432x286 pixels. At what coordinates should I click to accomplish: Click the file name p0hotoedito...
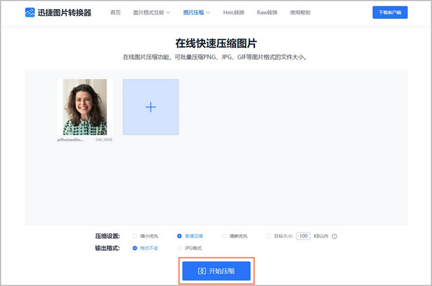click(70, 140)
